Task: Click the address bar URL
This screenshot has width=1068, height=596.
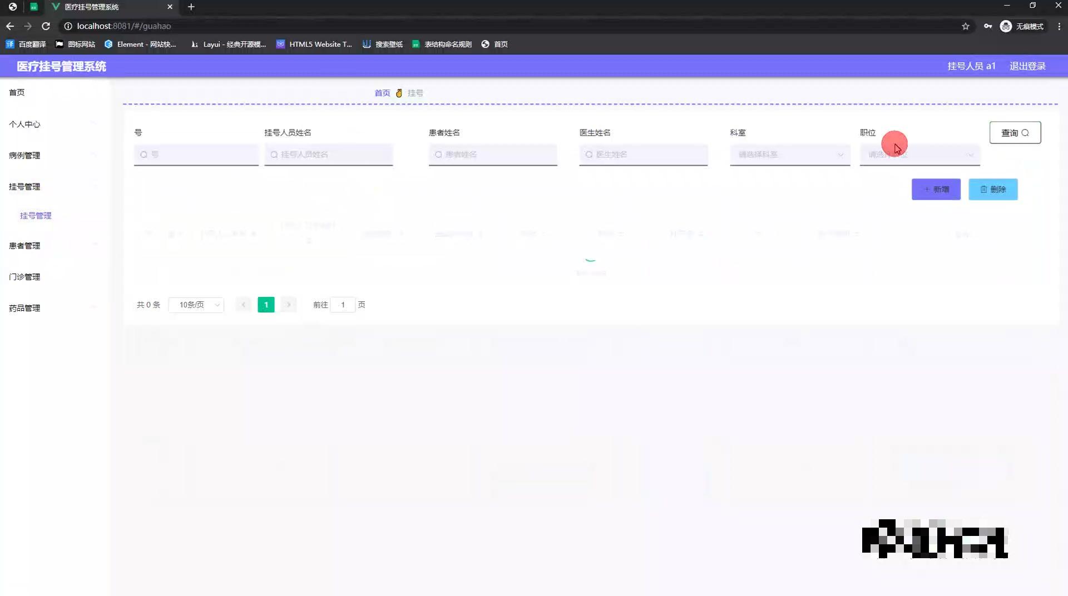Action: point(124,26)
